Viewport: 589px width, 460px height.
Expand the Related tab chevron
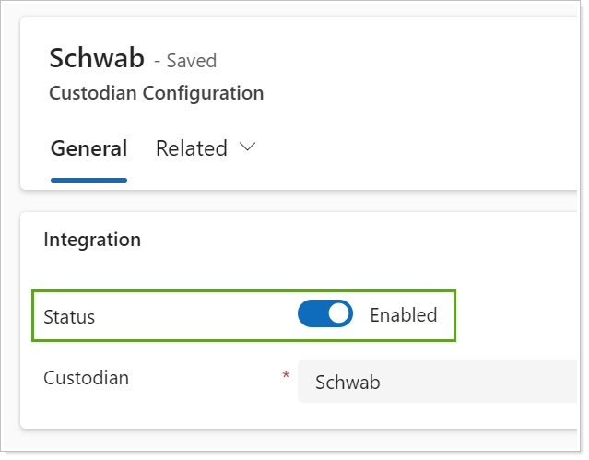247,147
